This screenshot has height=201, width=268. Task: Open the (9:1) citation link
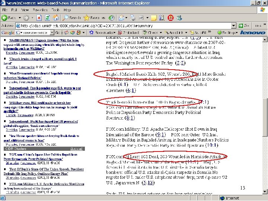(x=161, y=135)
